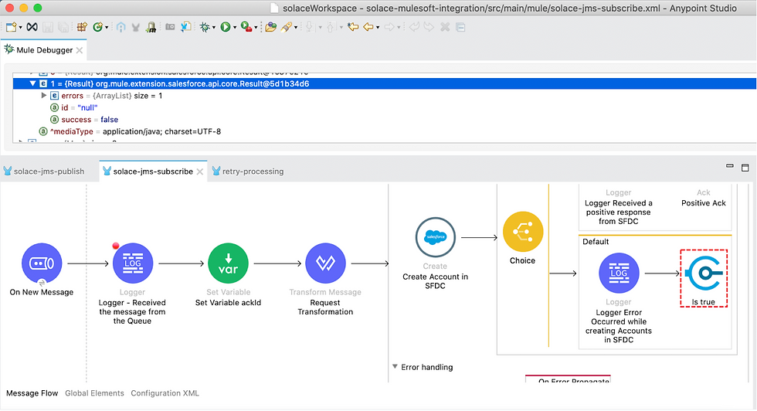Select the id = "null" row
757x411 pixels.
coord(74,107)
